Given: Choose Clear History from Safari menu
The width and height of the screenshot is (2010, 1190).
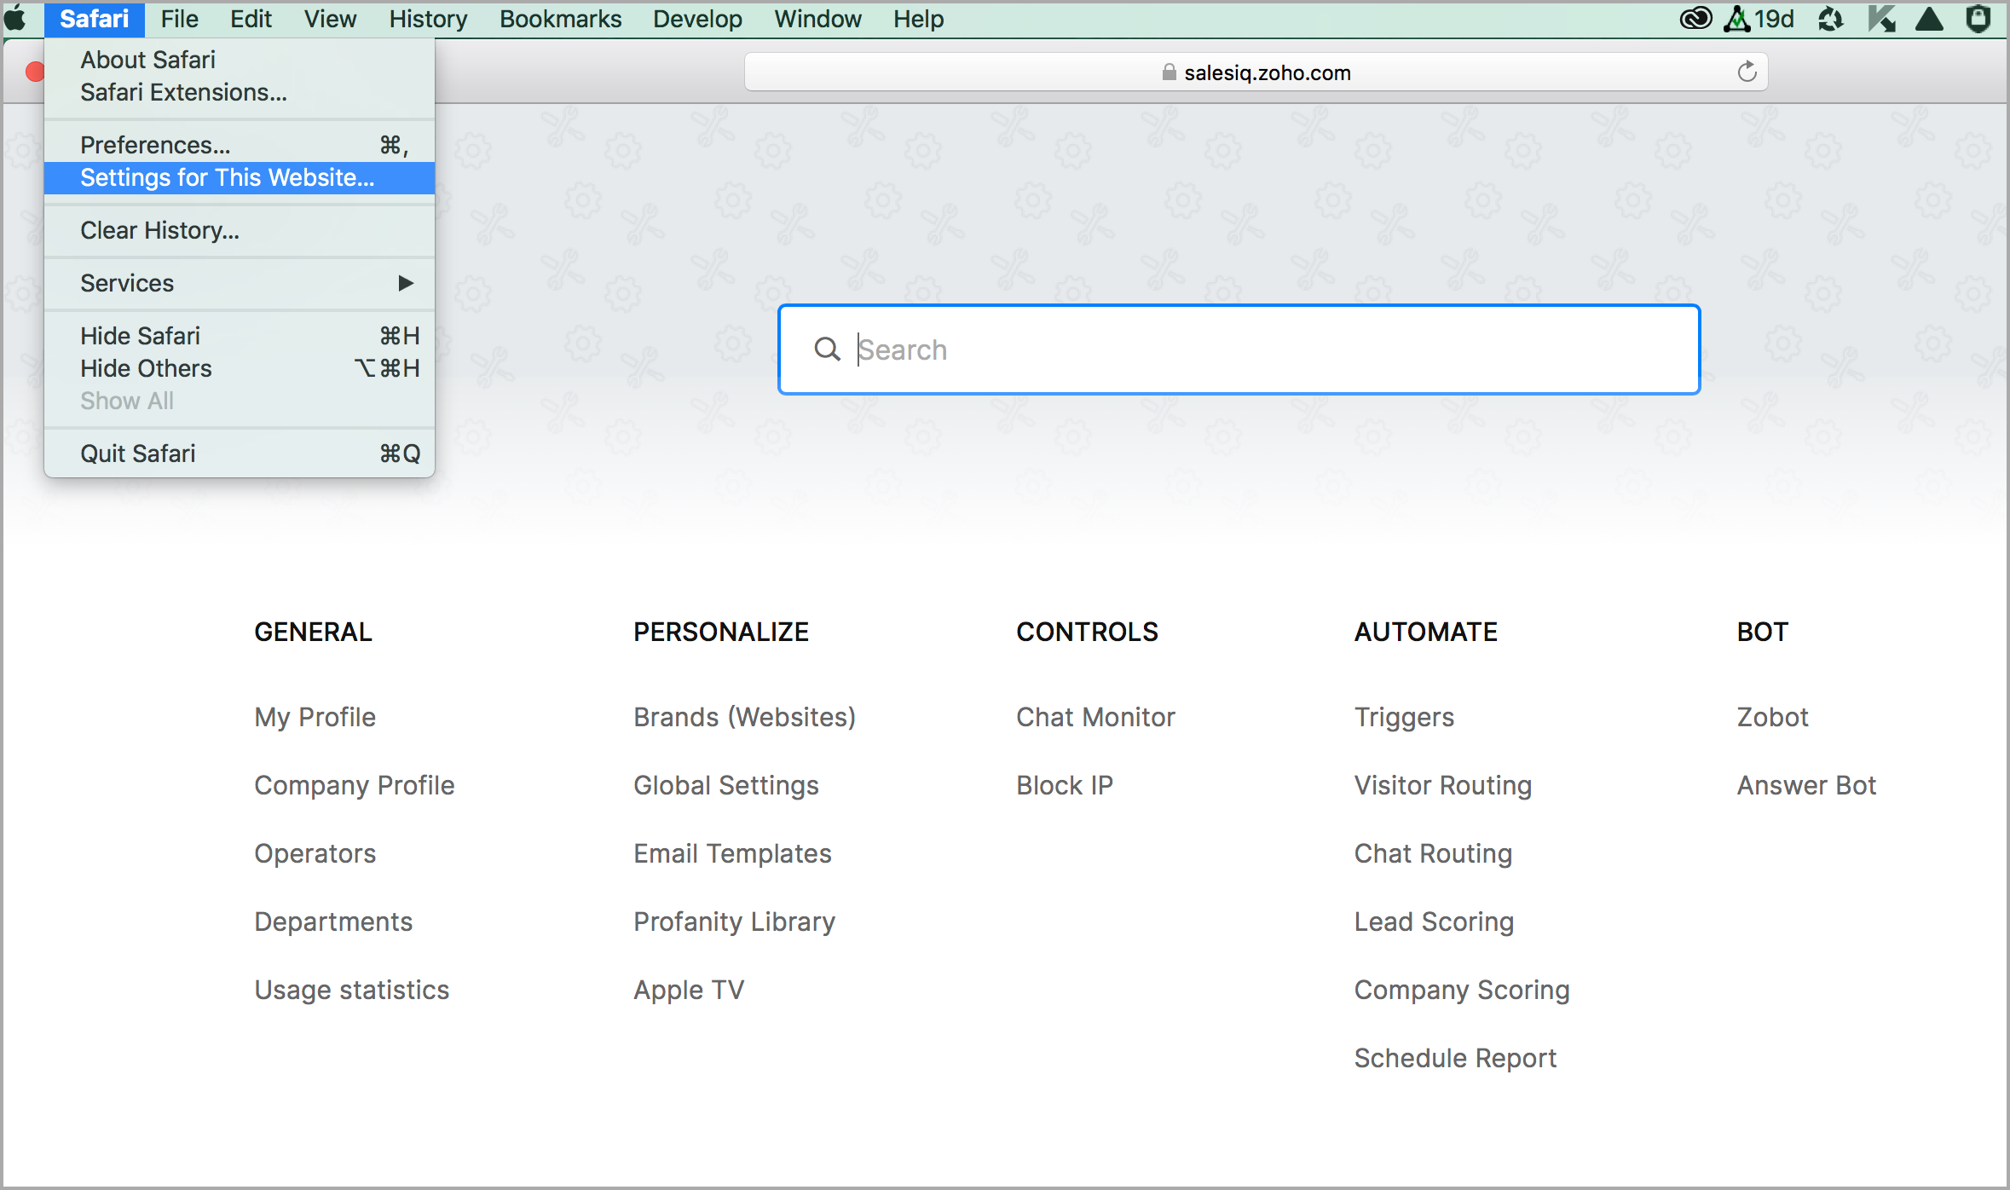Looking at the screenshot, I should coord(159,230).
